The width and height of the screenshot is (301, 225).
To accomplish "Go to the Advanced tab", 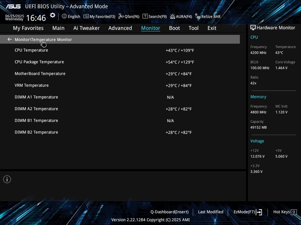I will [x=120, y=28].
